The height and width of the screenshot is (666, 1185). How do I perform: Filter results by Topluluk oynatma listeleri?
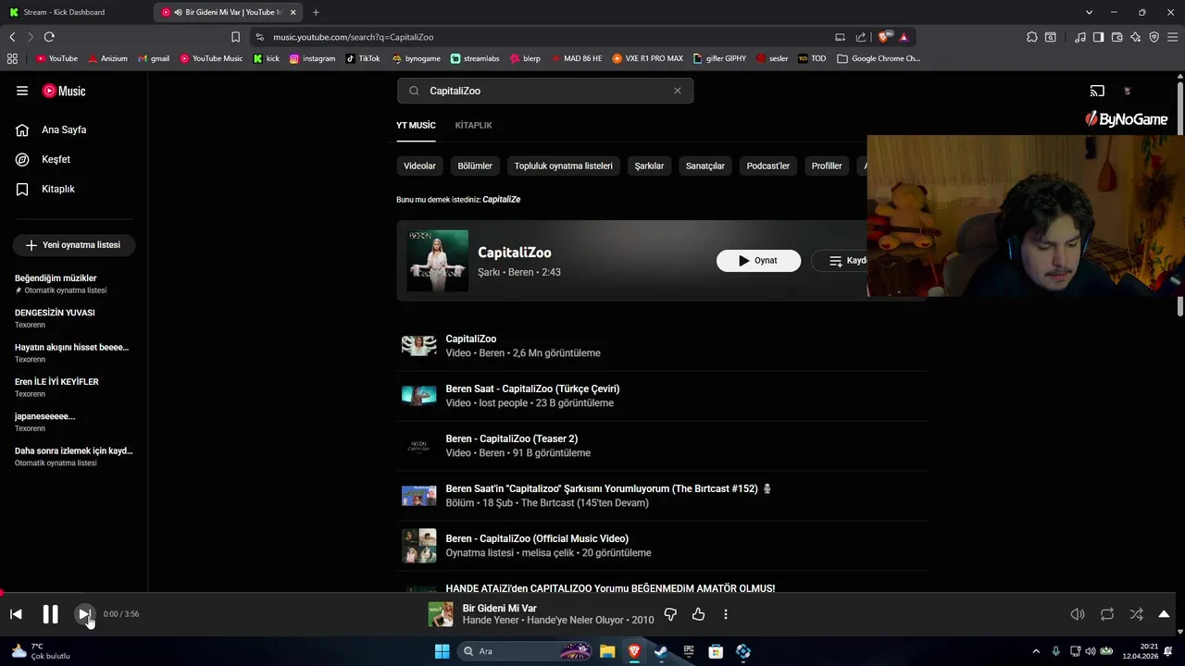[x=564, y=166]
